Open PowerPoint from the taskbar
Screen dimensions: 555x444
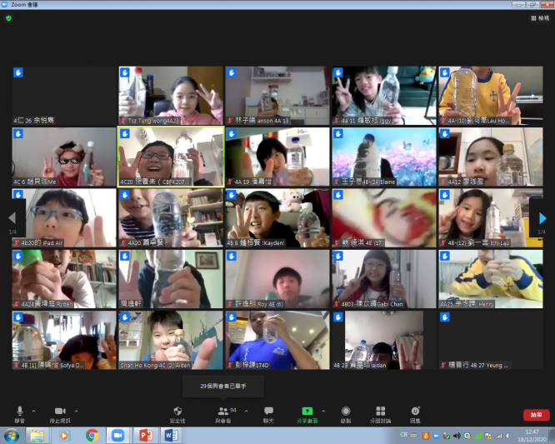[x=142, y=435]
